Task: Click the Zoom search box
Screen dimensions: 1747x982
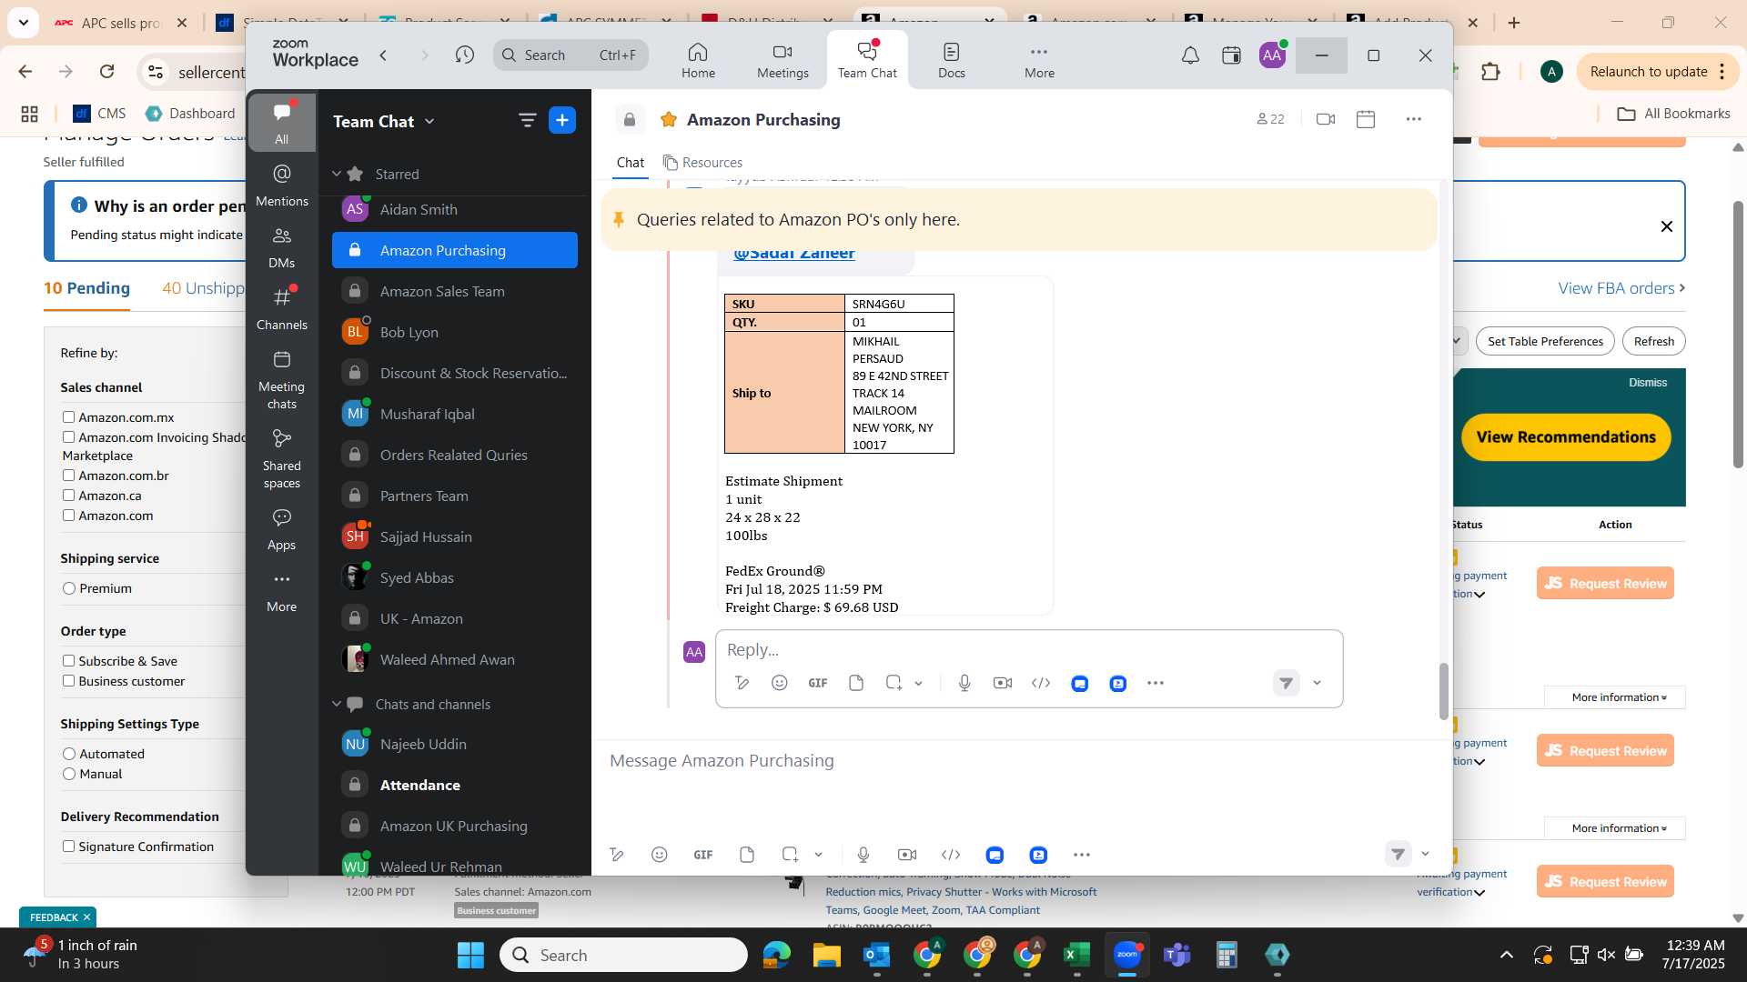Action: (571, 55)
